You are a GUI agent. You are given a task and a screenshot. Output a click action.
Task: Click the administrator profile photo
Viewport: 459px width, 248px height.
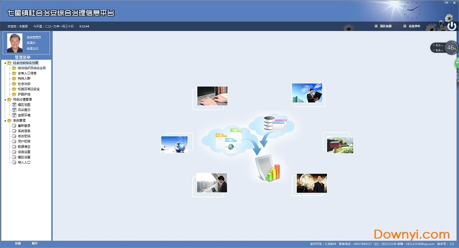pyautogui.click(x=14, y=44)
